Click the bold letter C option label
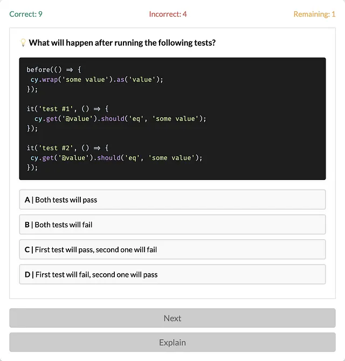This screenshot has width=345, height=361. [x=27, y=249]
